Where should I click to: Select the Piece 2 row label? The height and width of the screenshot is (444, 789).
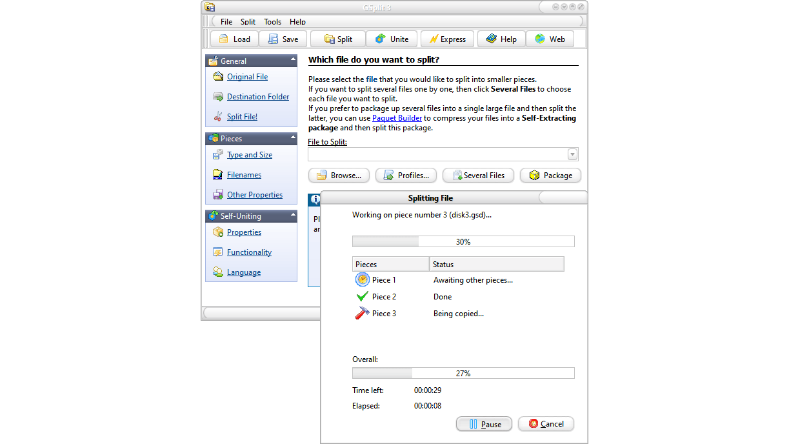(x=384, y=297)
